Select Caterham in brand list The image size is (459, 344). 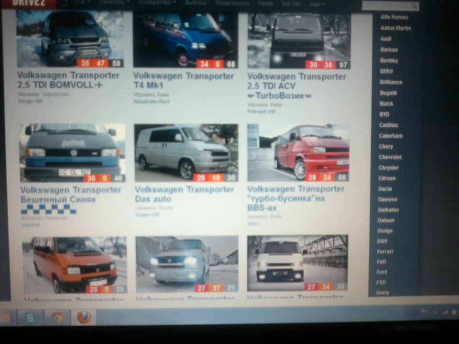click(x=391, y=136)
